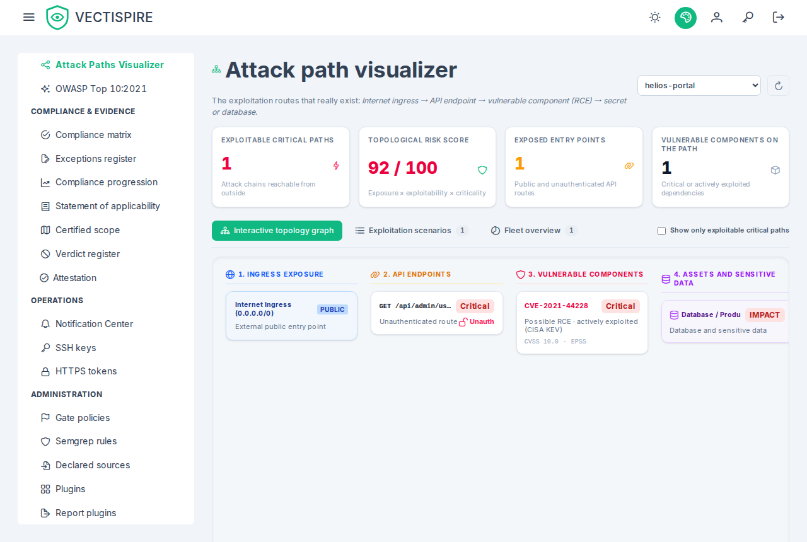Select the Internet Ingress node
807x542 pixels.
(x=291, y=316)
